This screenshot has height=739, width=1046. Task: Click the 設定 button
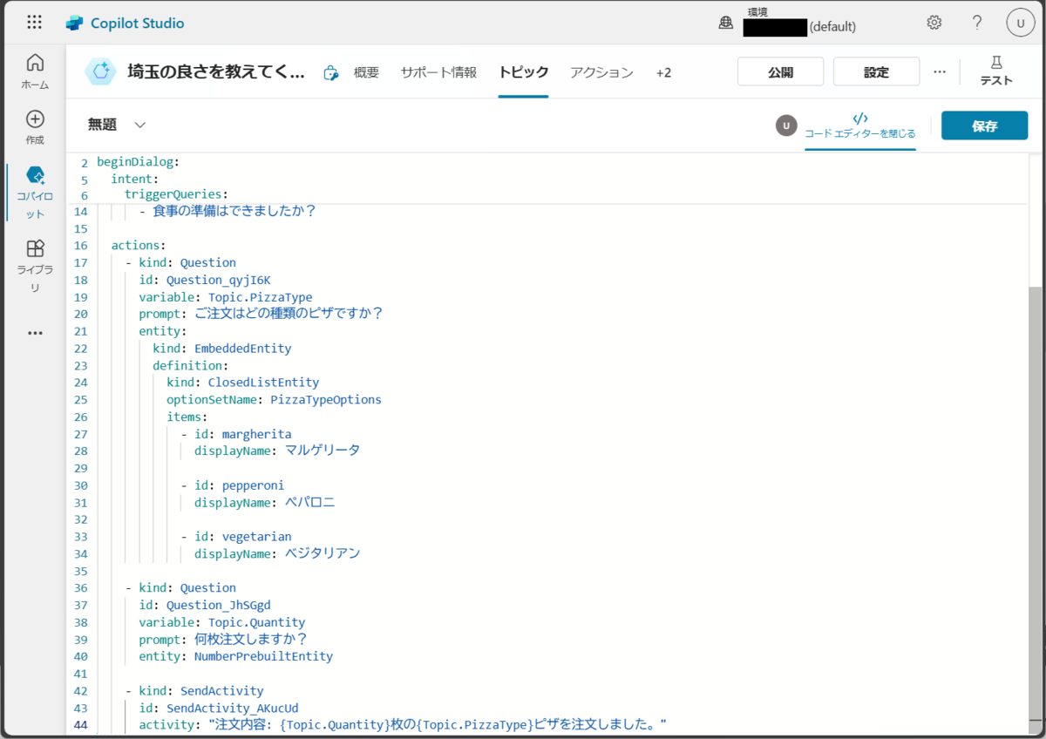tap(876, 72)
